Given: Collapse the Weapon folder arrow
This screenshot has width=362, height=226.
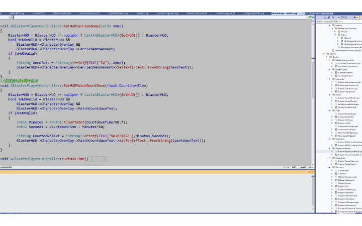Looking at the screenshot, I should click(x=330, y=167).
